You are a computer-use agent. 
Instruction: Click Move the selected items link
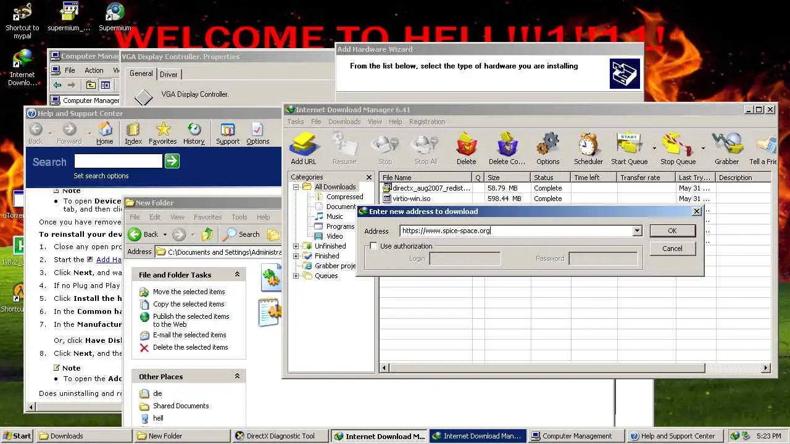pyautogui.click(x=189, y=292)
